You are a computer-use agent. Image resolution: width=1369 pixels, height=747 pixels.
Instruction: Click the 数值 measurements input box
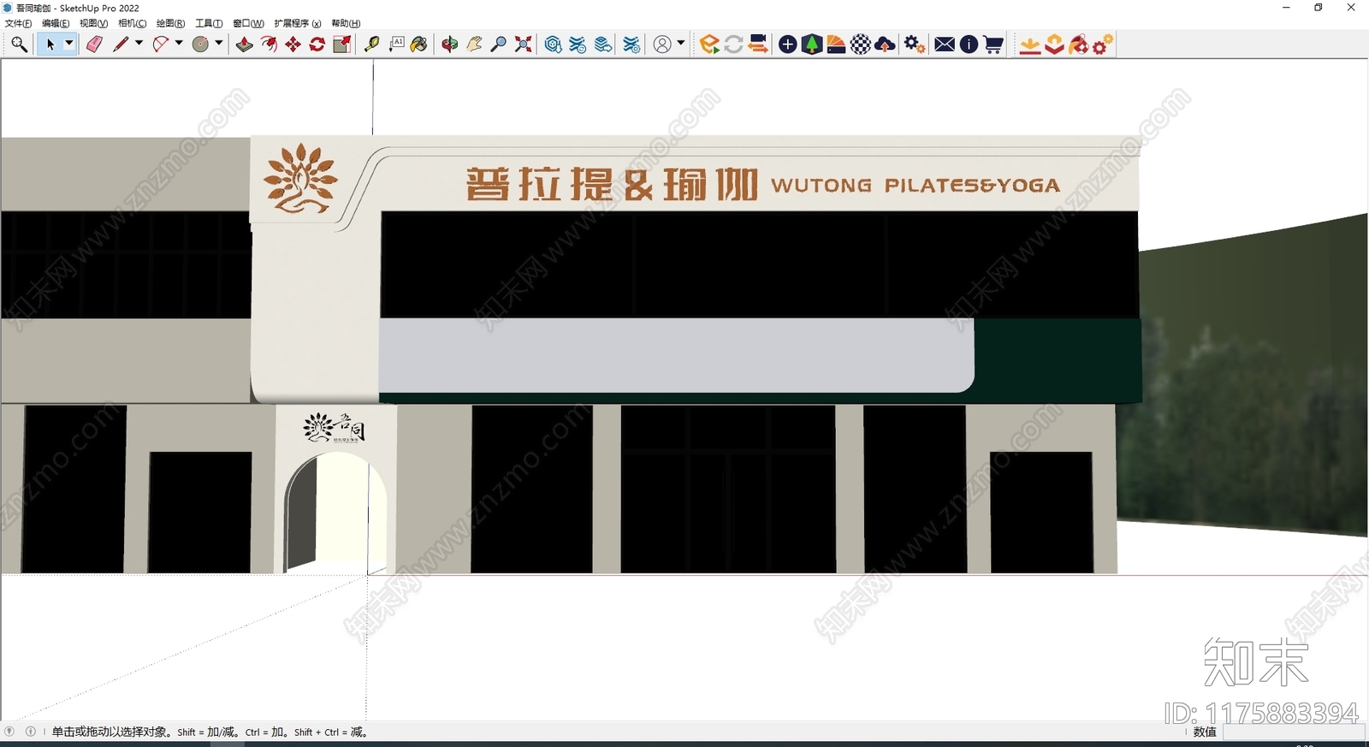click(x=1293, y=732)
